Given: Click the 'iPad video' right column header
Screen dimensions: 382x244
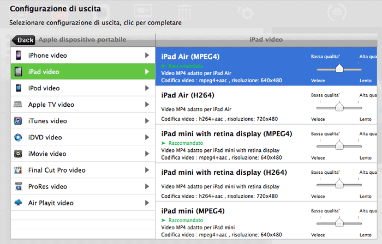Looking at the screenshot, I should click(266, 40).
